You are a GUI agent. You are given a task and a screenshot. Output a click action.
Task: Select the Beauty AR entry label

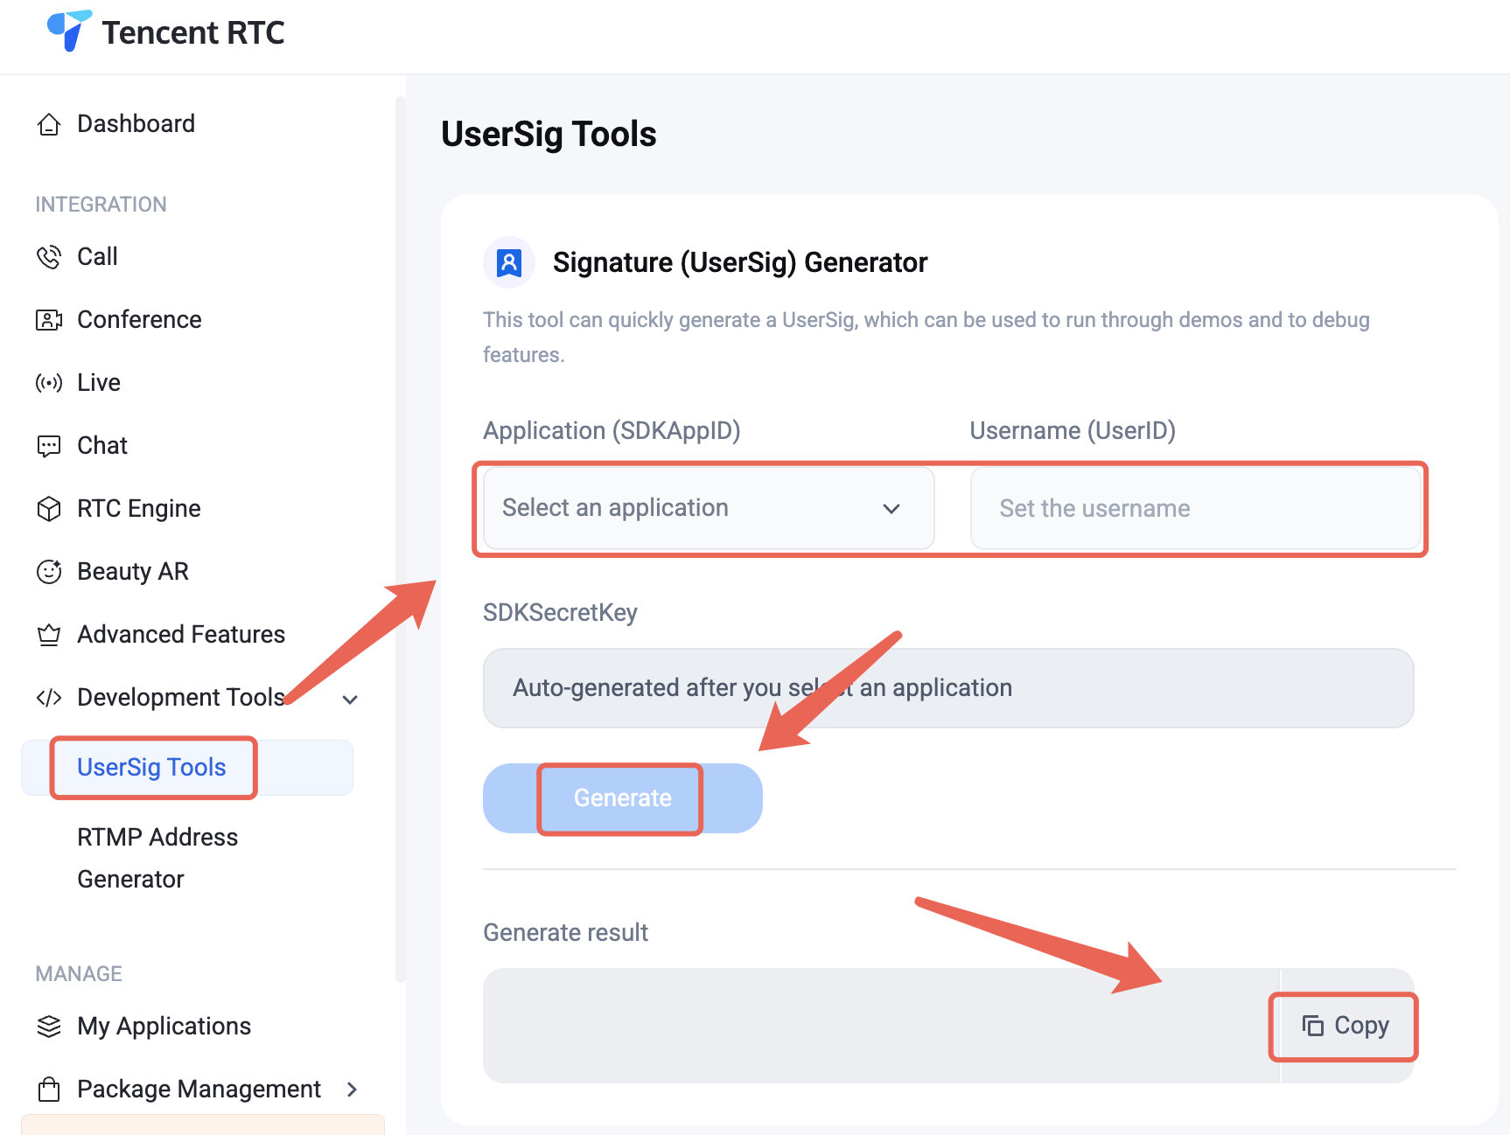[133, 572]
